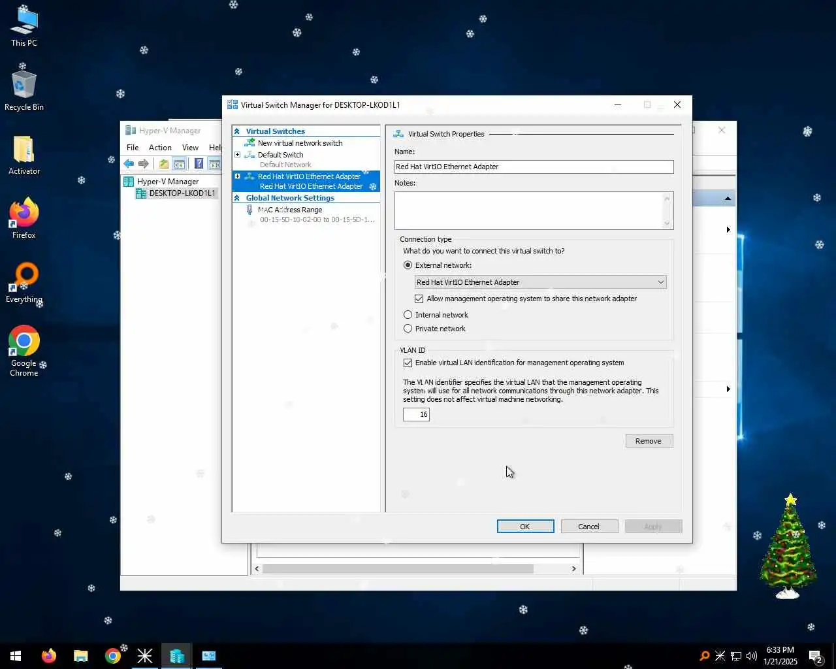
Task: Click the Hyper-V horizontal scrollbar thumb
Action: click(x=398, y=569)
